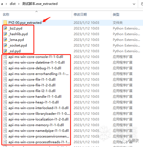The height and width of the screenshot is (147, 143).
Task: Click '文件夹' type of PYZ-00.pyz_extracted row
Action: [x=118, y=22]
